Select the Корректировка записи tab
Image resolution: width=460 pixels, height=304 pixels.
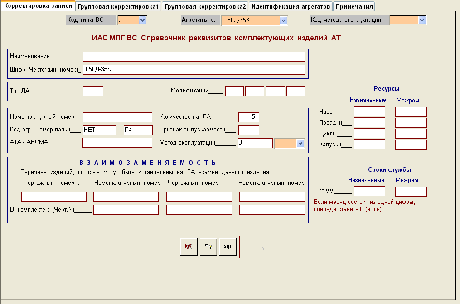(38, 6)
